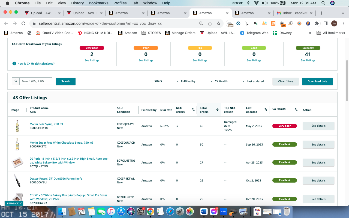Click the Monin Pear Syrup product thumbnail
Screen dimensions: 349x218
[x=17, y=126]
